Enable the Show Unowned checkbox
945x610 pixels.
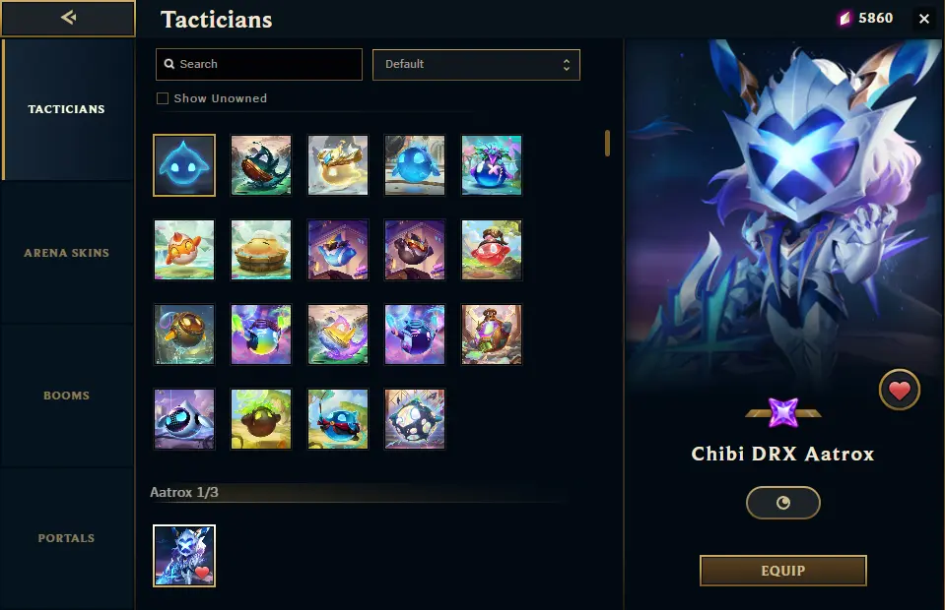163,98
